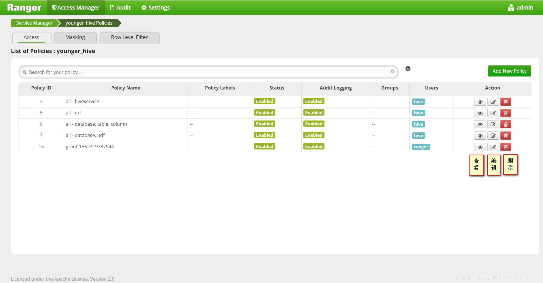Delete the "all - url" policy

pyautogui.click(x=505, y=113)
